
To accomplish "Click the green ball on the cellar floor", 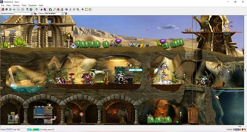I will click(177, 122).
